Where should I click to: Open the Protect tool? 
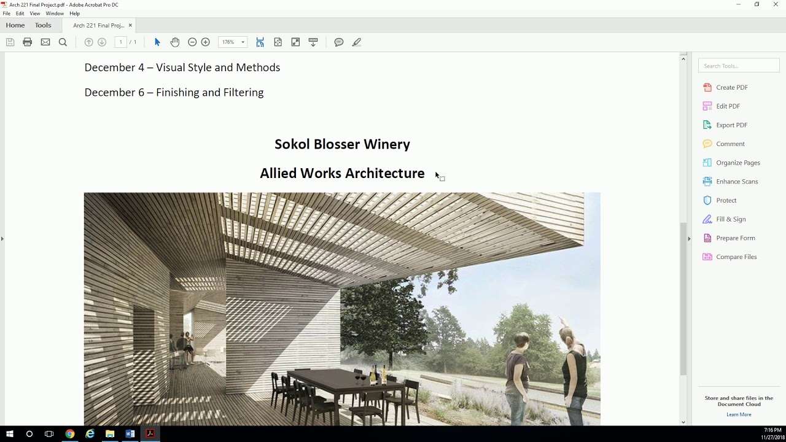pyautogui.click(x=726, y=200)
